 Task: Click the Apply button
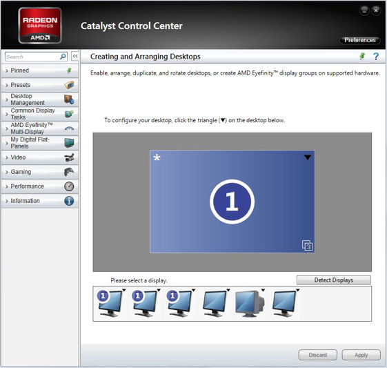click(x=361, y=355)
